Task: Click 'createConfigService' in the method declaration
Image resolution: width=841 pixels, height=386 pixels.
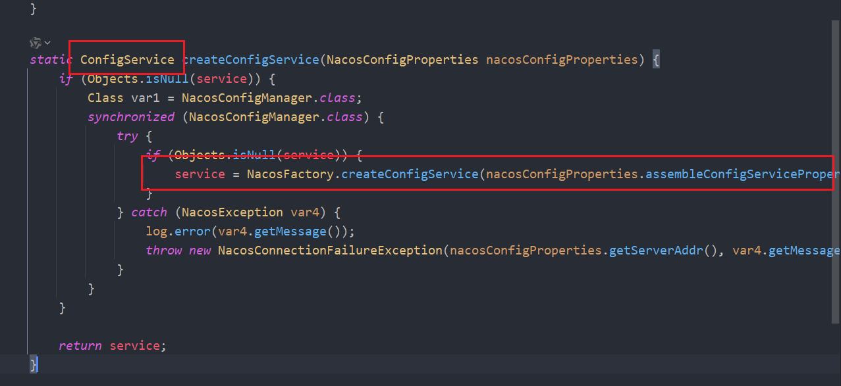Action: click(250, 60)
